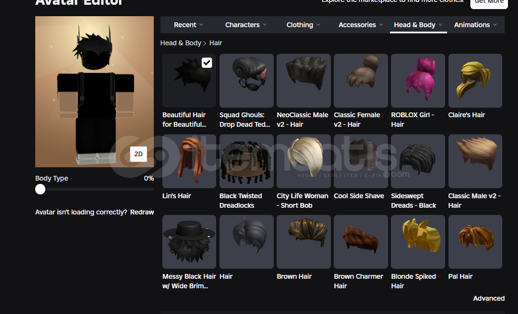Click the Squad Ghouls: Drop Dead Ted label

(x=245, y=120)
